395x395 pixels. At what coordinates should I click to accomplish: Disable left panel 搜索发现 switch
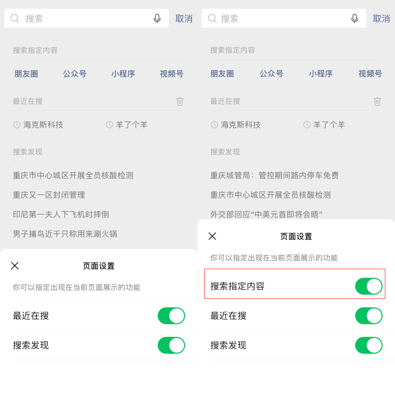pyautogui.click(x=171, y=345)
